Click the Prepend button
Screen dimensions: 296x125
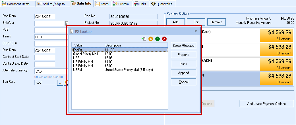tap(183, 55)
